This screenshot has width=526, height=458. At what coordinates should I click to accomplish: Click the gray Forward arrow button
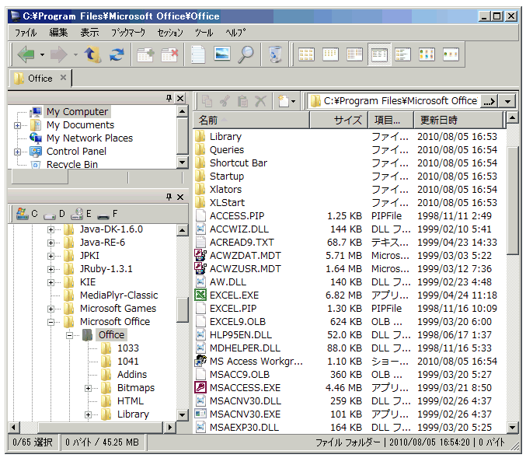[x=59, y=54]
